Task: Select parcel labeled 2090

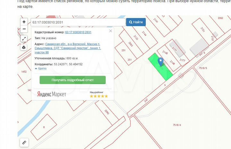Action: coord(107,112)
